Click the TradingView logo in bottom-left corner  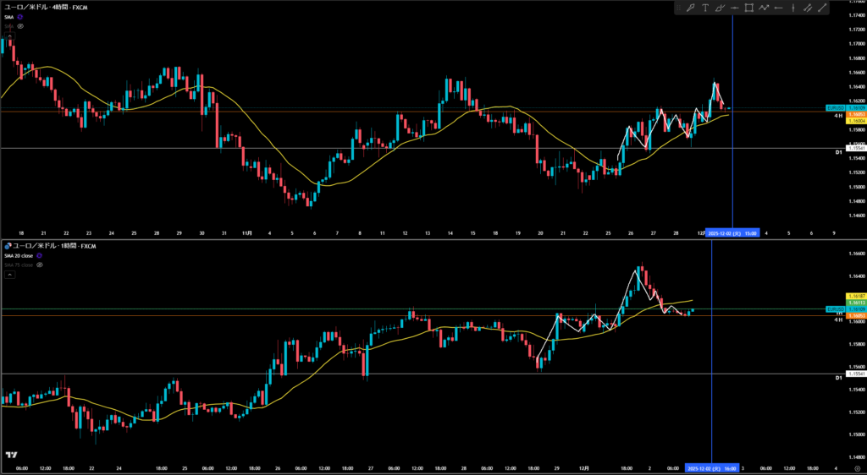(x=11, y=456)
